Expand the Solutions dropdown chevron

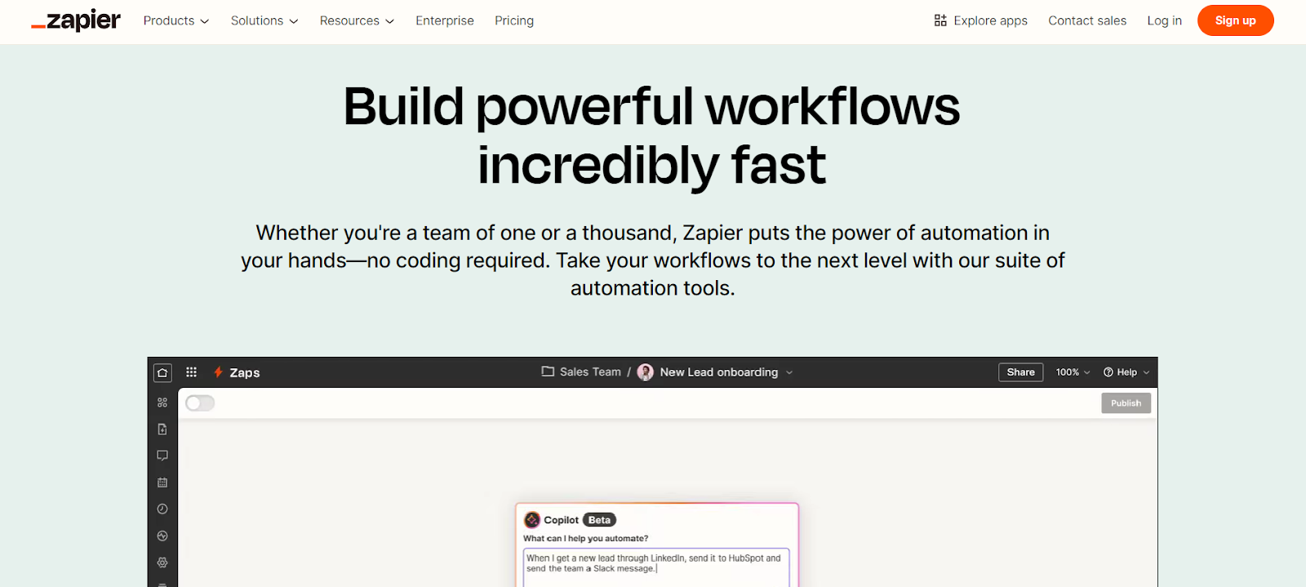(294, 21)
